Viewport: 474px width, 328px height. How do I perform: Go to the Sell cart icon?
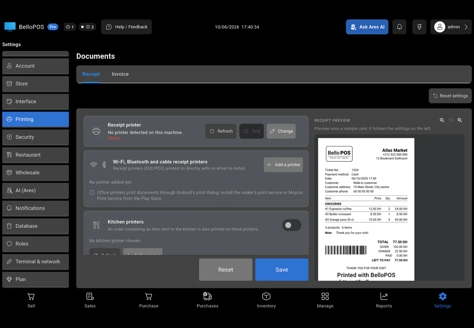(x=31, y=296)
